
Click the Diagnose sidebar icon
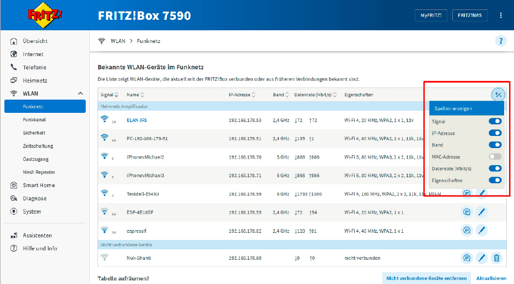click(x=14, y=198)
